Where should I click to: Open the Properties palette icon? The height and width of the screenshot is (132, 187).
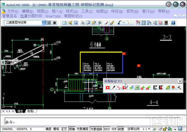pyautogui.click(x=138, y=23)
